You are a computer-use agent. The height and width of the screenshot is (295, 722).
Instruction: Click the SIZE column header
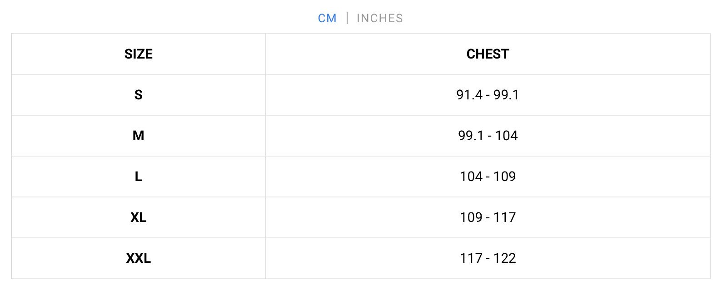(x=139, y=54)
